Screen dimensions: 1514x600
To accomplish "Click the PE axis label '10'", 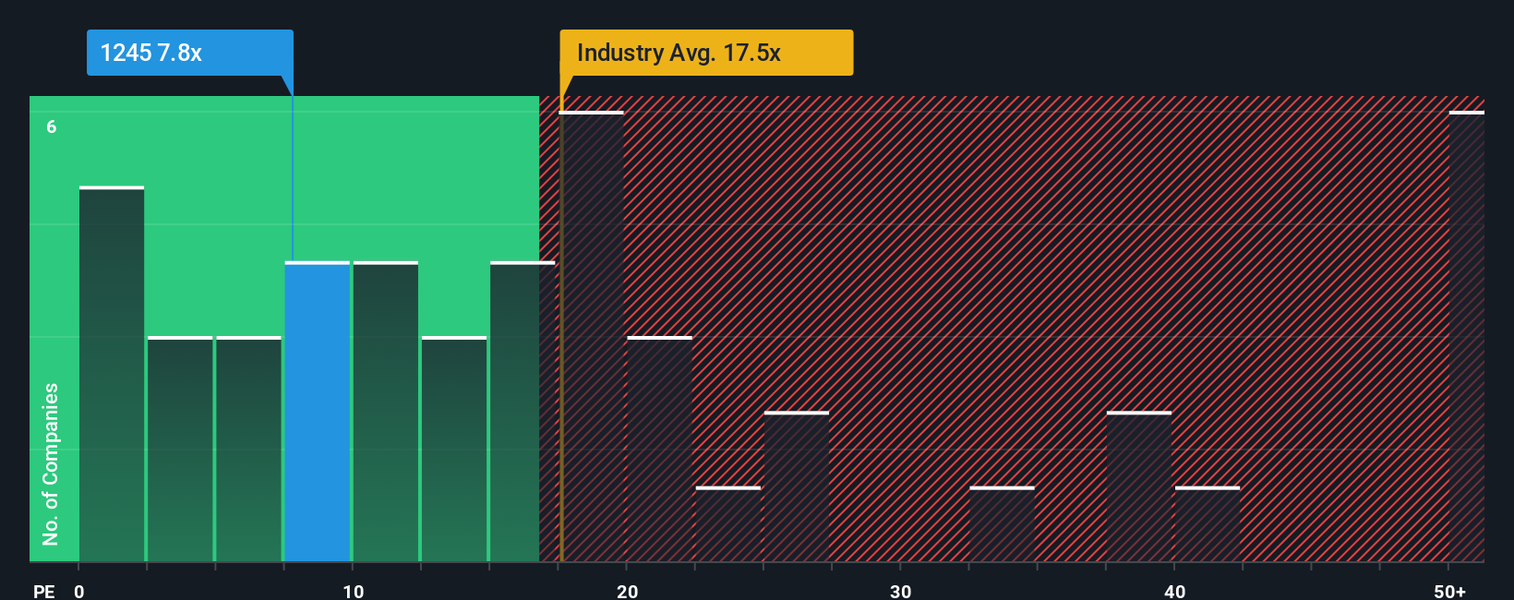I will (354, 591).
